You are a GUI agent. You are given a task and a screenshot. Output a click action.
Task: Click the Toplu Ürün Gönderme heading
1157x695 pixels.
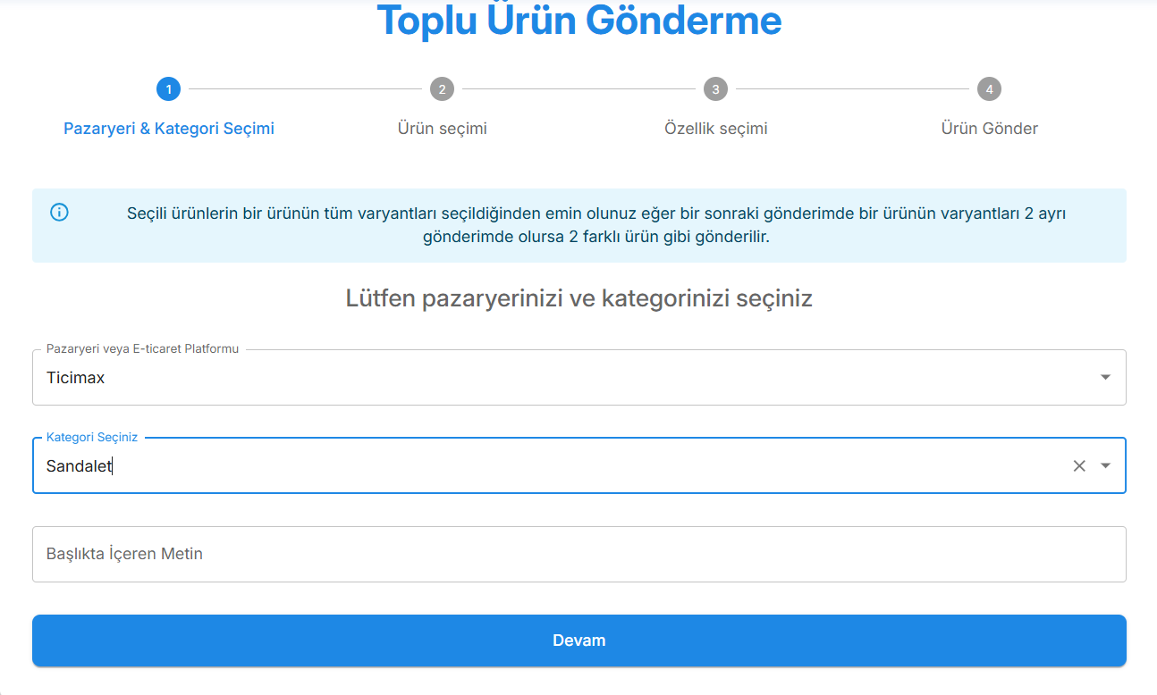[579, 21]
